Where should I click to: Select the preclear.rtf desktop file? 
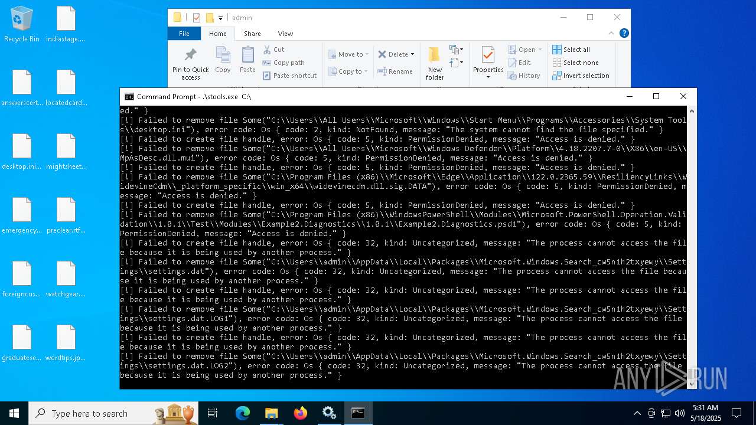point(66,216)
